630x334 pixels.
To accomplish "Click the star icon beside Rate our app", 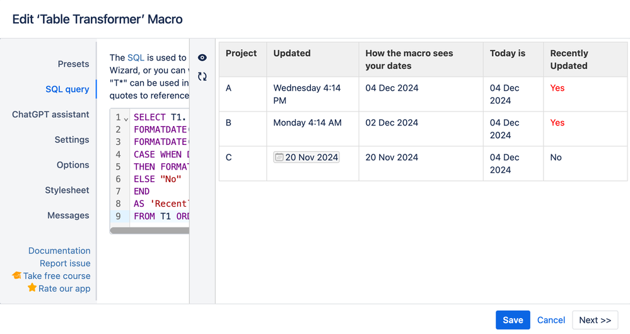I will 32,288.
